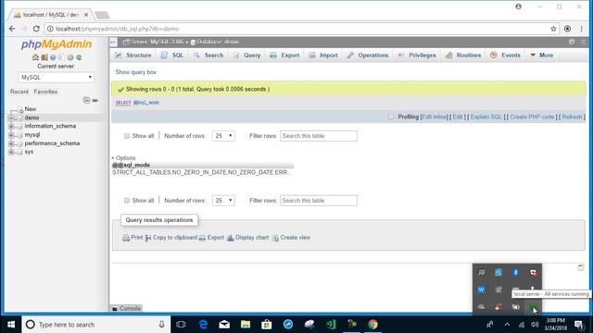593x333 pixels.
Task: Click the Print icon in results operations
Action: pos(126,238)
